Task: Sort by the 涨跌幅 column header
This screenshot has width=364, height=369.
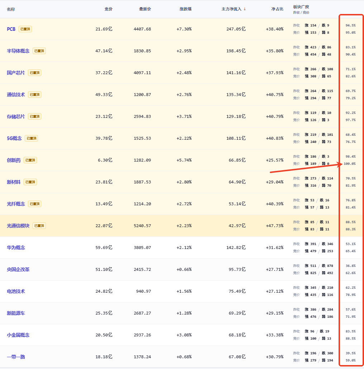Action: tap(186, 9)
